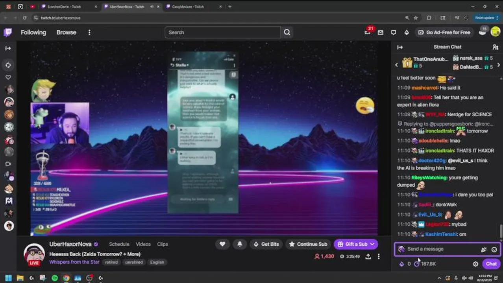Bookmark this page with the star
503x283 pixels.
pos(416,18)
